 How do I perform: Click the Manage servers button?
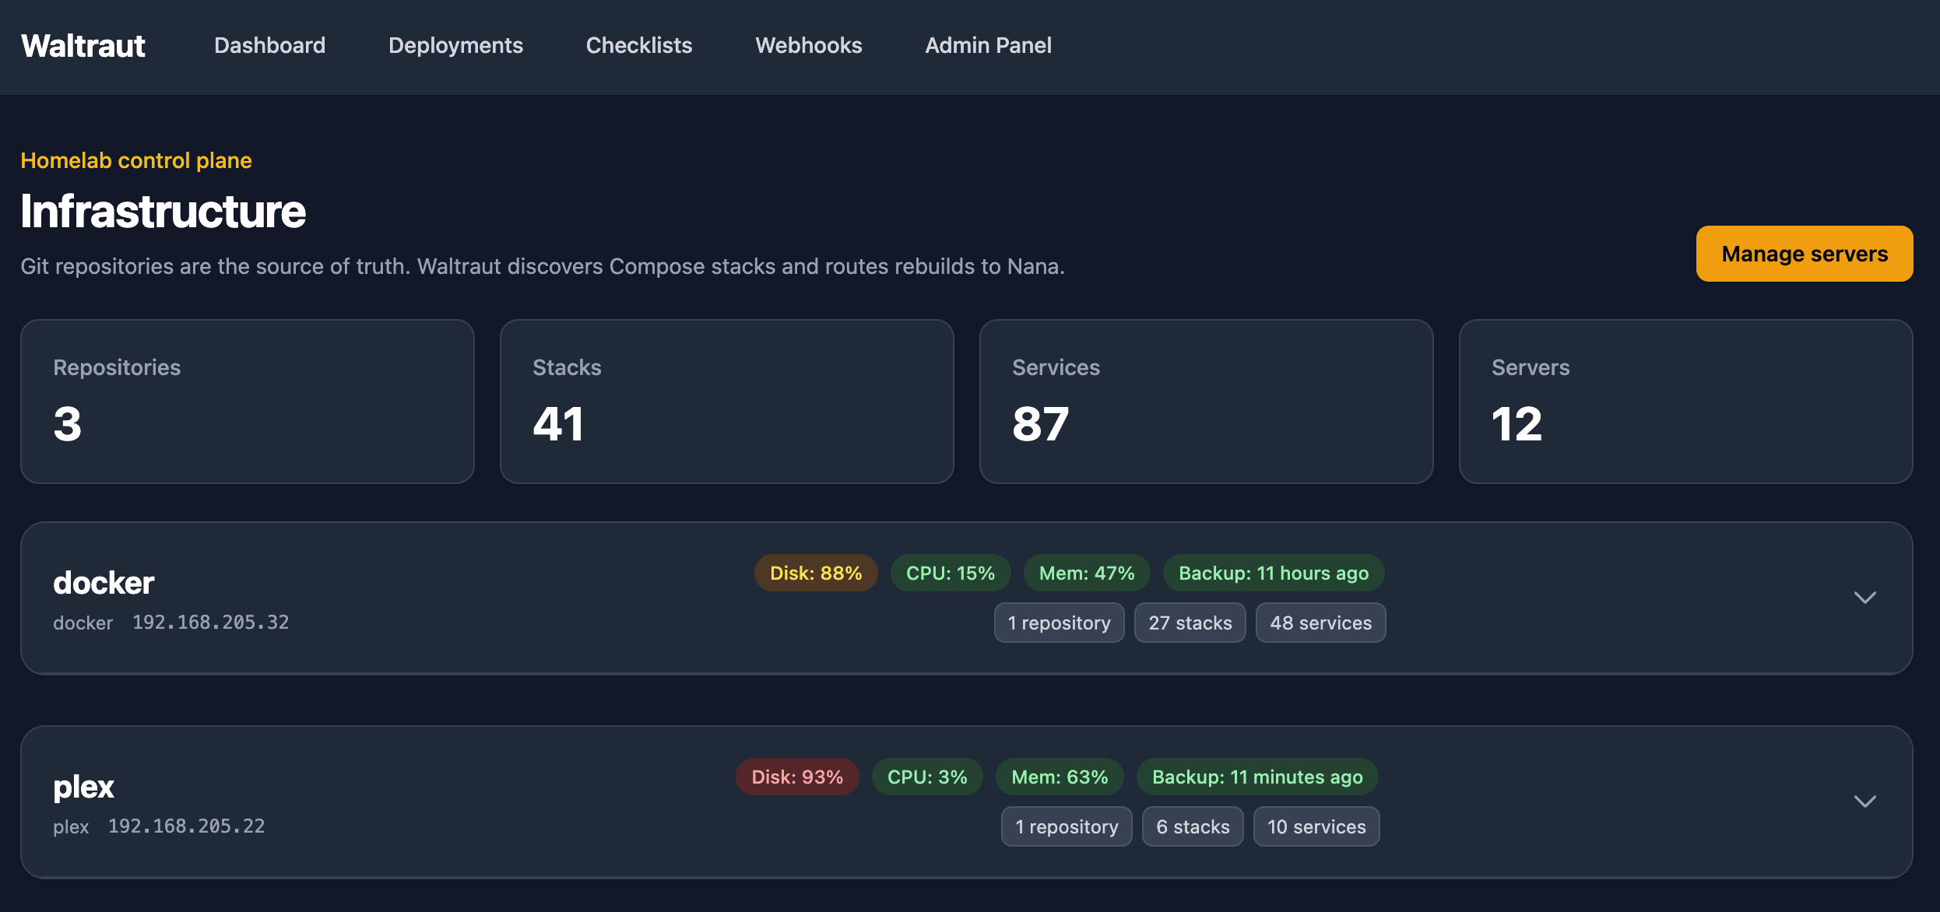pos(1804,254)
